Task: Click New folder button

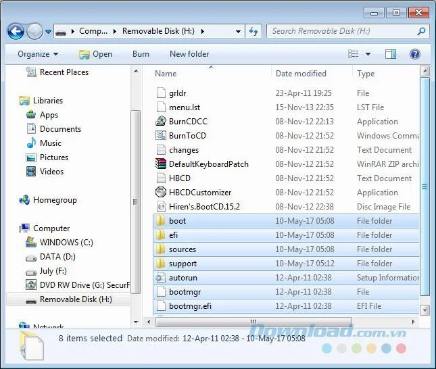Action: (189, 54)
